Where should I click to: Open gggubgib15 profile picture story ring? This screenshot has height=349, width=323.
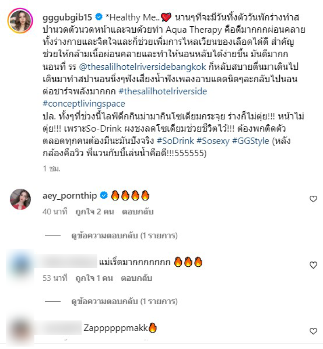(20, 21)
